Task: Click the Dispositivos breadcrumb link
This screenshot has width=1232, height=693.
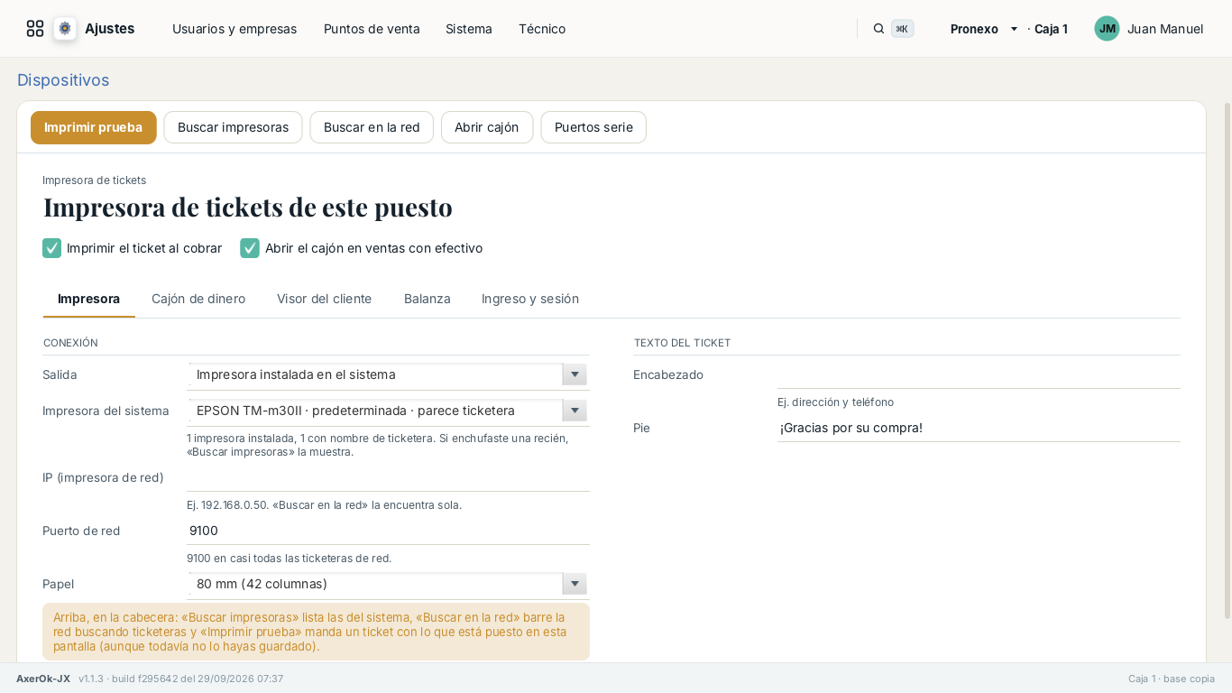Action: [63, 80]
